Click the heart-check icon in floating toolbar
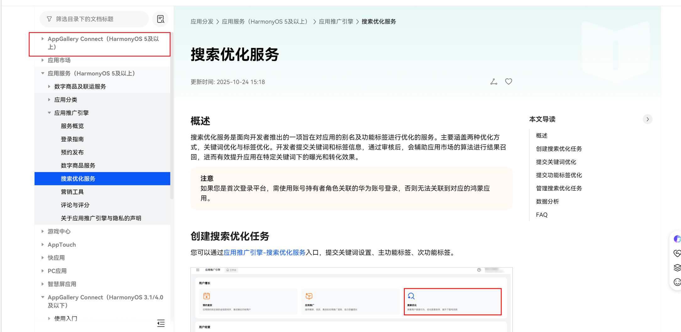This screenshot has width=681, height=332. [677, 253]
